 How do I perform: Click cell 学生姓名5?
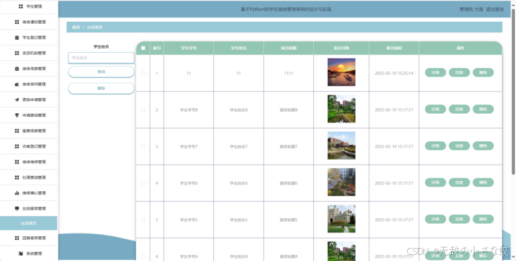(x=239, y=220)
